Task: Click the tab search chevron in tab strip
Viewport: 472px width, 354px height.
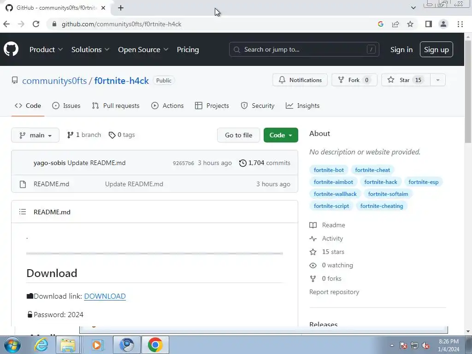Action: [413, 8]
